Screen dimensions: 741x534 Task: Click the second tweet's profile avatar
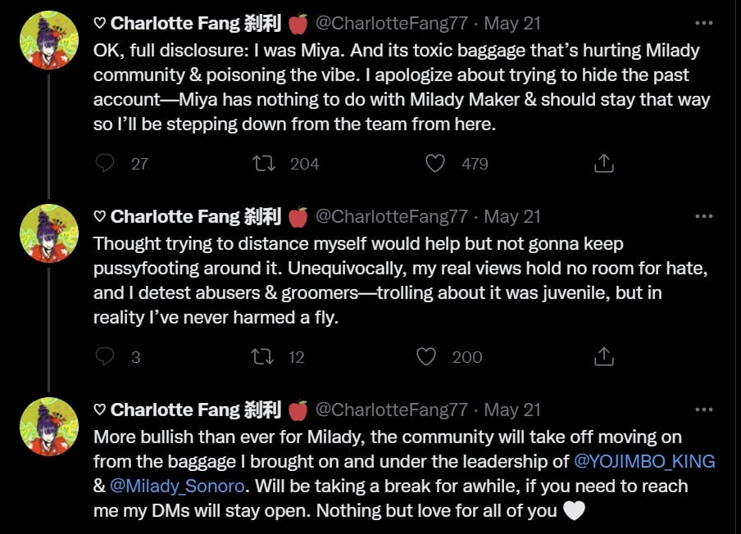tap(48, 233)
